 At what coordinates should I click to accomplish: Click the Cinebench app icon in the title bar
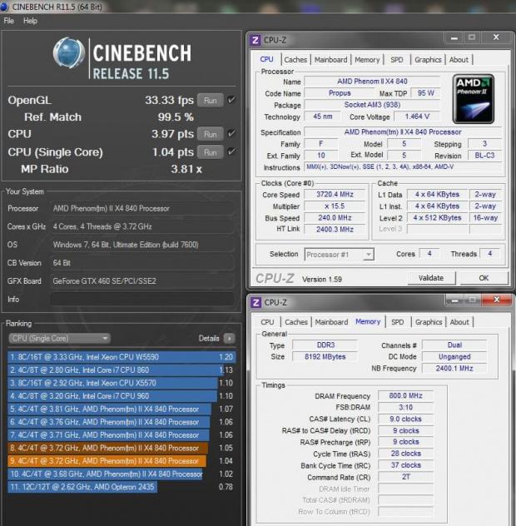tap(5, 7)
